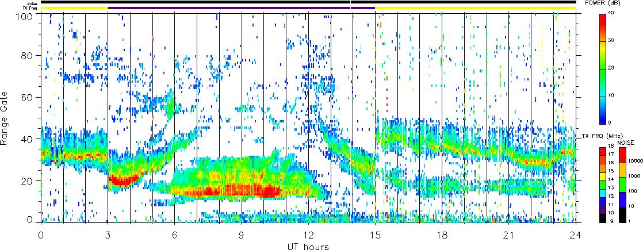Viewport: 643px width, 250px height.
Task: Select red segment of POWER color bar
Action: click(602, 28)
